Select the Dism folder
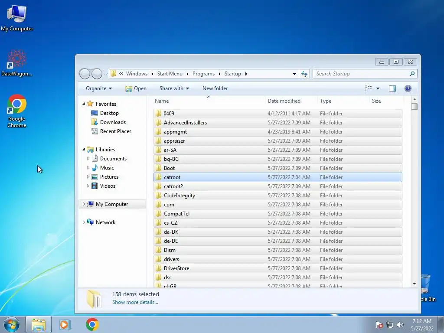 pos(278,250)
